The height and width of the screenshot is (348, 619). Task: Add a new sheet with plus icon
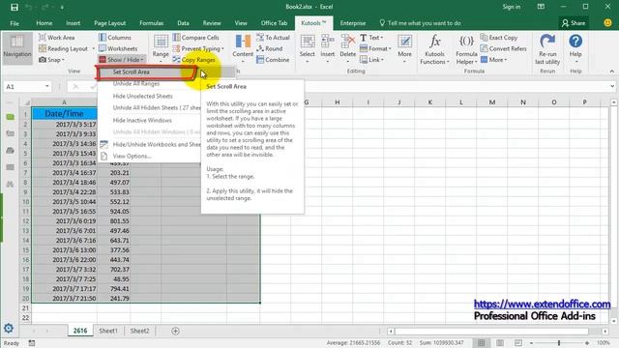tap(175, 331)
